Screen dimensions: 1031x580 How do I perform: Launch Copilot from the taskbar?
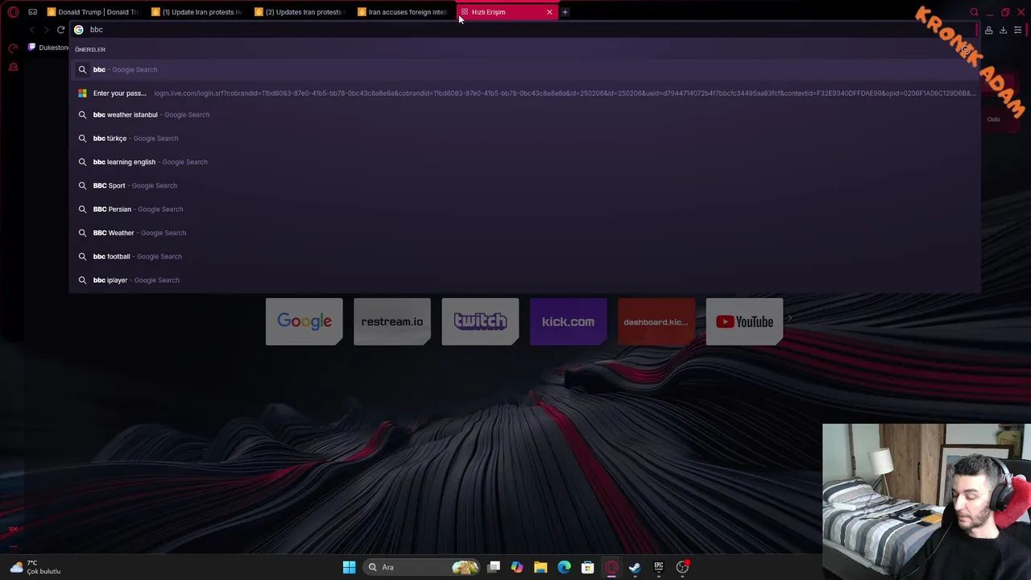click(x=517, y=567)
